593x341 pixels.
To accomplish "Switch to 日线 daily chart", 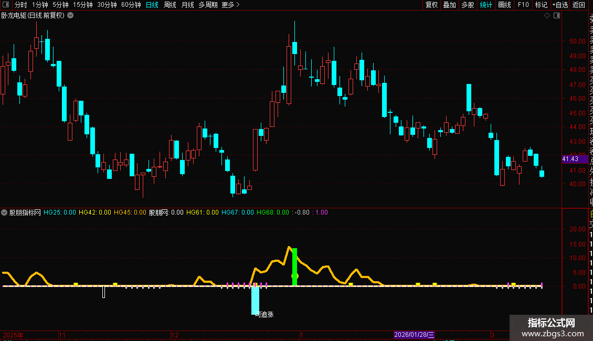I will click(152, 5).
